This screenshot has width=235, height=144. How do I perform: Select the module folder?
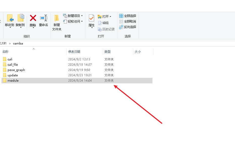coord(77,81)
